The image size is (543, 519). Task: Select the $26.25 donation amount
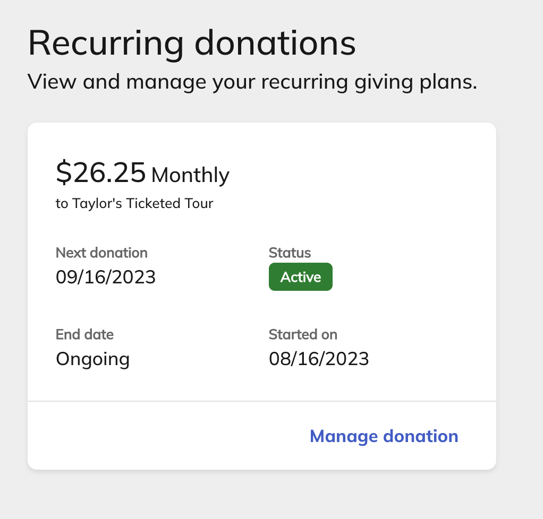[100, 173]
